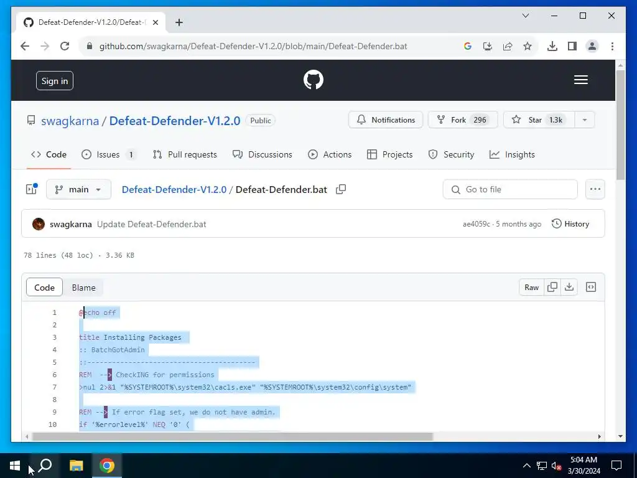Viewport: 637px width, 478px height.
Task: Open commit hash ae4059c
Action: (476, 224)
